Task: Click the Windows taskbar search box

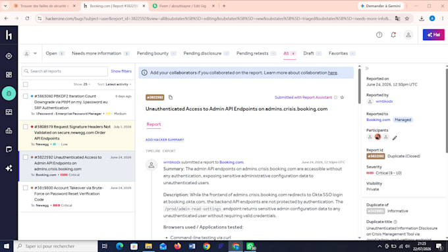Action: tap(55, 246)
